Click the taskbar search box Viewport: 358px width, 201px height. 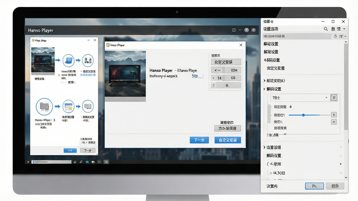[51, 162]
